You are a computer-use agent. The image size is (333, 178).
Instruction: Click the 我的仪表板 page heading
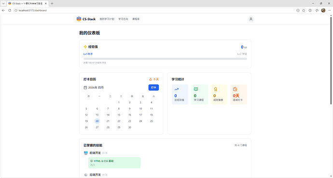tap(90, 33)
